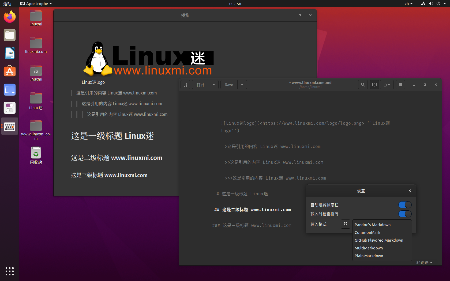This screenshot has height=281, width=450.
Task: Click the 这是二级标题 heading in preview window
Action: pos(117,158)
